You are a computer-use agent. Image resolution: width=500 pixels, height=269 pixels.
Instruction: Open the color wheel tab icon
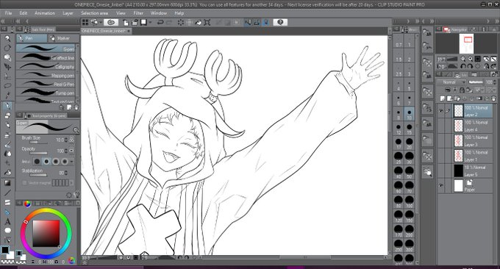tap(27, 203)
